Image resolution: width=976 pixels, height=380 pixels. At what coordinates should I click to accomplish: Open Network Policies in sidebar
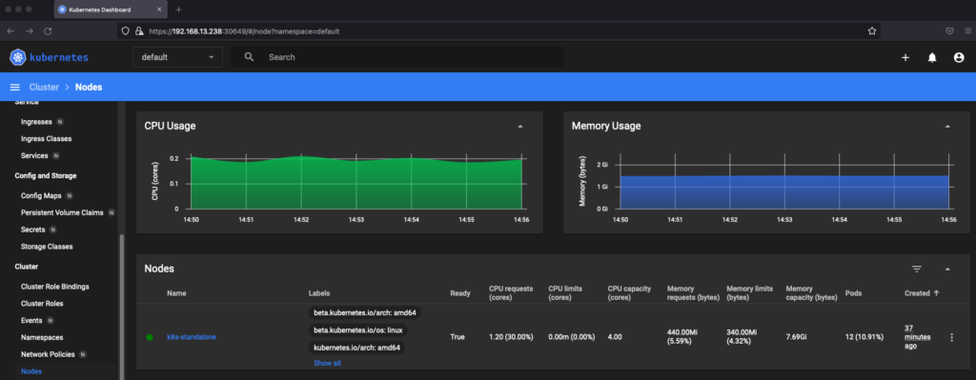[x=48, y=354]
